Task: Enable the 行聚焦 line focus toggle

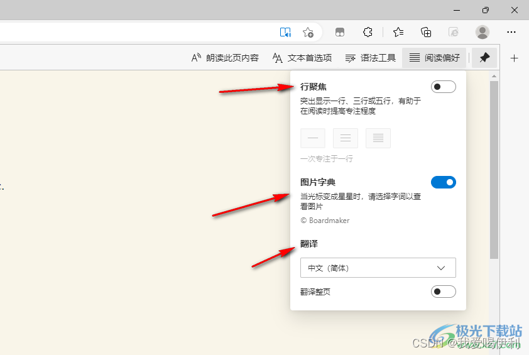Action: coord(444,87)
